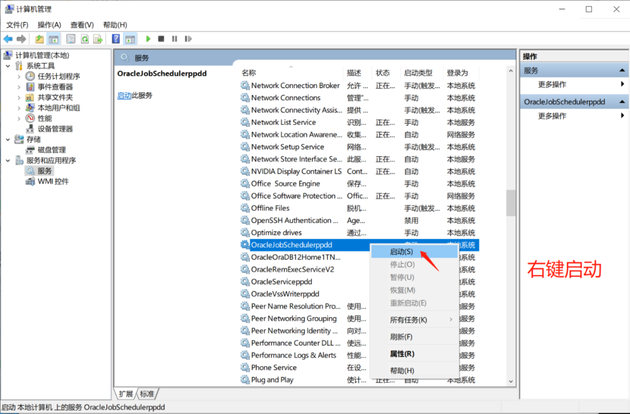Collapse the Storage (存储) tree node
Viewport: 630px width, 414px height.
(8, 139)
